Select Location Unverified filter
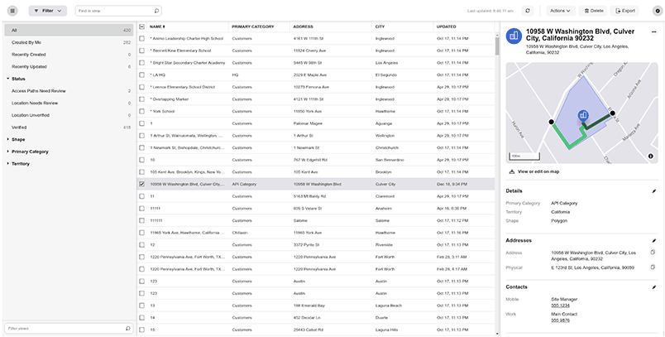The image size is (665, 337). click(69, 115)
